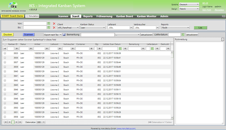Click the Qty column filter icon
This screenshot has width=226, height=130.
99,49
